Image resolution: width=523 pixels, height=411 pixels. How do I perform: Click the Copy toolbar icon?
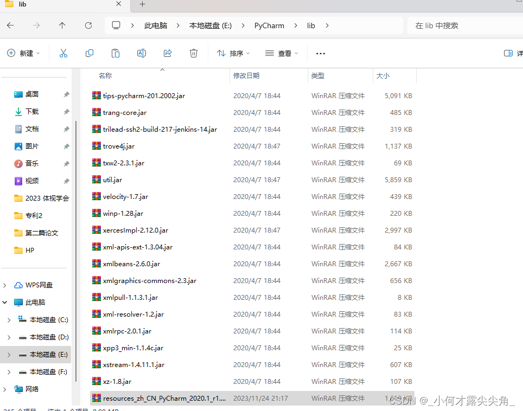click(90, 53)
